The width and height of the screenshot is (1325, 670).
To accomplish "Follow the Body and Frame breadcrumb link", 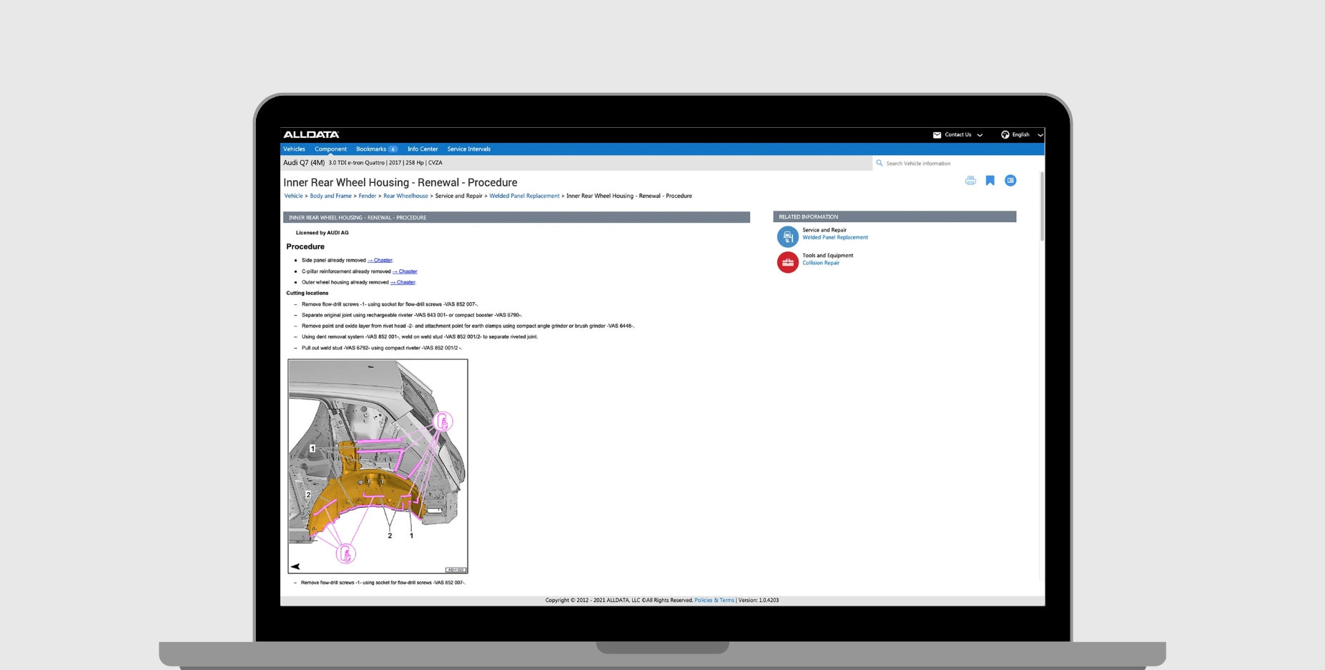I will tap(330, 196).
